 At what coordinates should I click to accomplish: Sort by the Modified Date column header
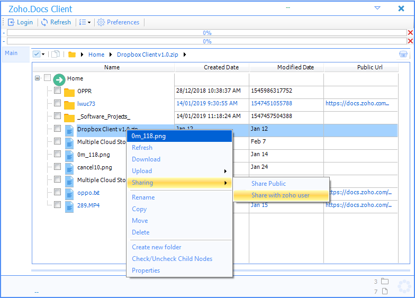(286, 67)
